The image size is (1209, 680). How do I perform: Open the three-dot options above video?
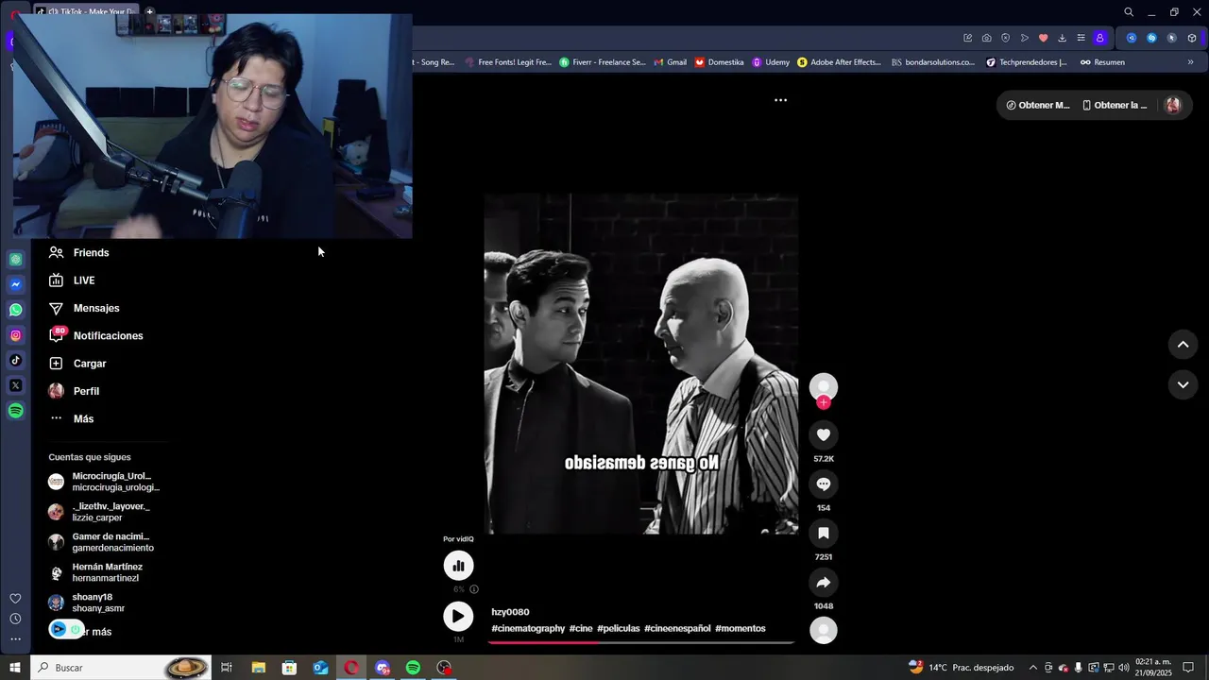click(780, 100)
